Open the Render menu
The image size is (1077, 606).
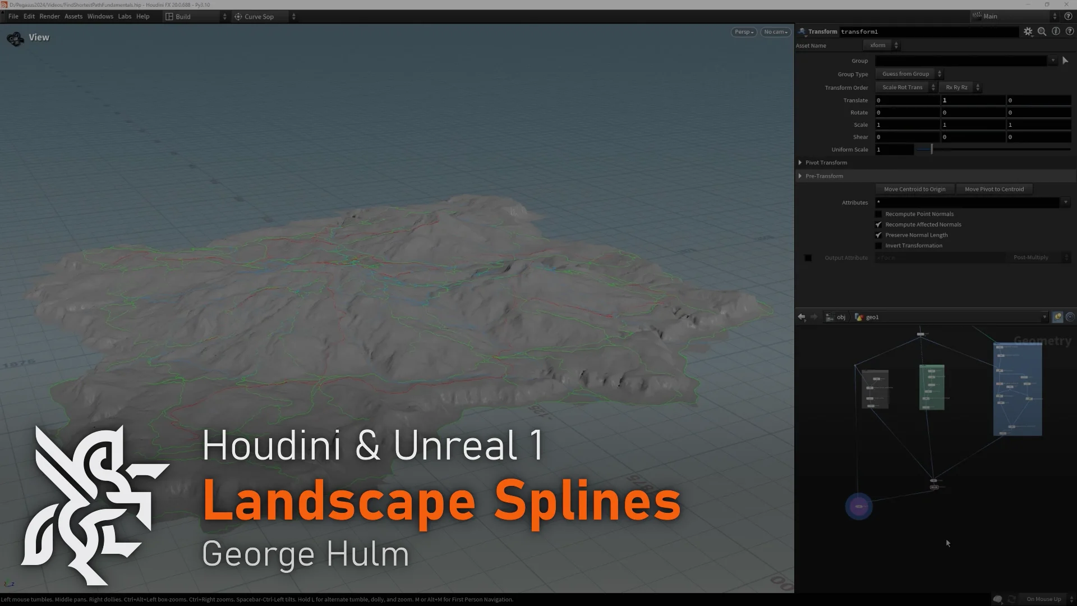pyautogui.click(x=49, y=16)
